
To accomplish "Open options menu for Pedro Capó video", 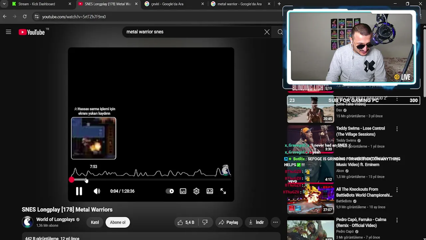I will click(397, 220).
